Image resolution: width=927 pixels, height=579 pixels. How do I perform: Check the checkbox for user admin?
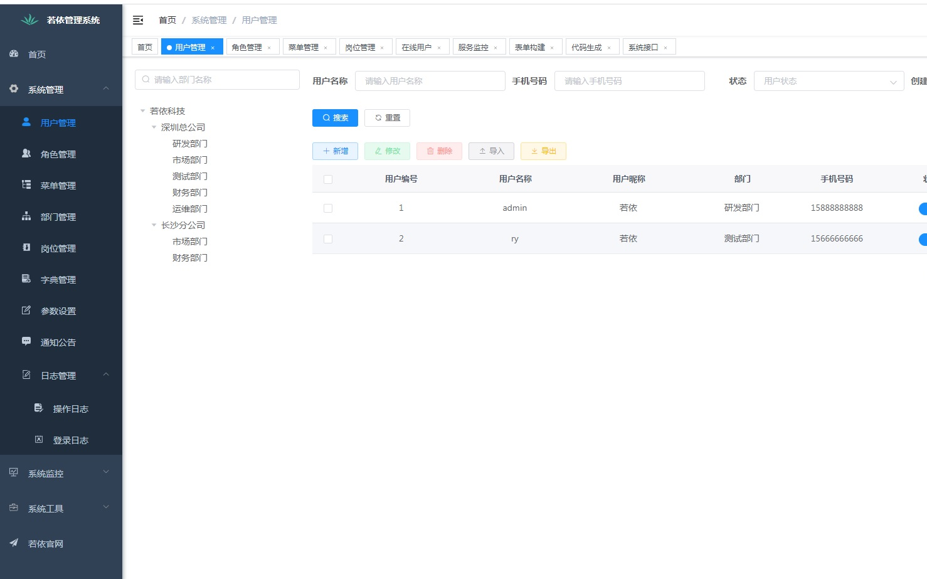click(328, 208)
